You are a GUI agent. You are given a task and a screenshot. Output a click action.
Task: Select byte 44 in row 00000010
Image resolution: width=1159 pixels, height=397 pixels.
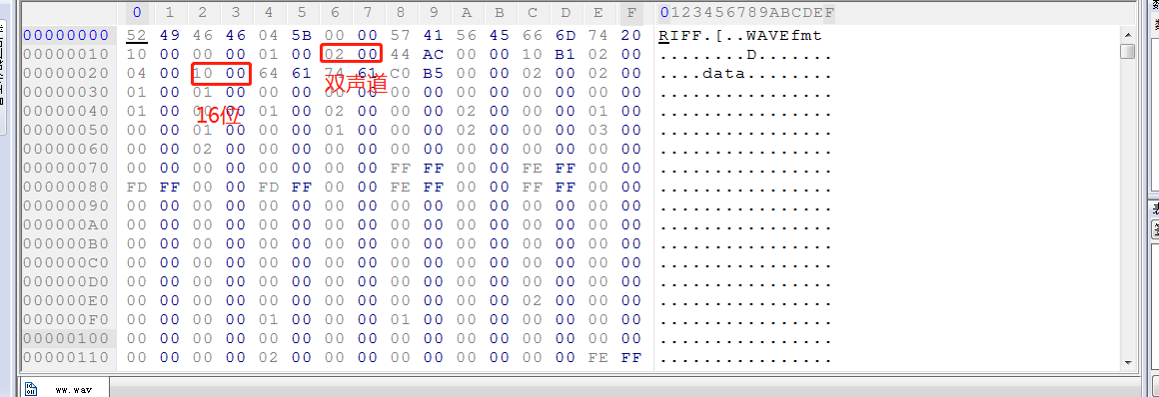click(x=400, y=54)
